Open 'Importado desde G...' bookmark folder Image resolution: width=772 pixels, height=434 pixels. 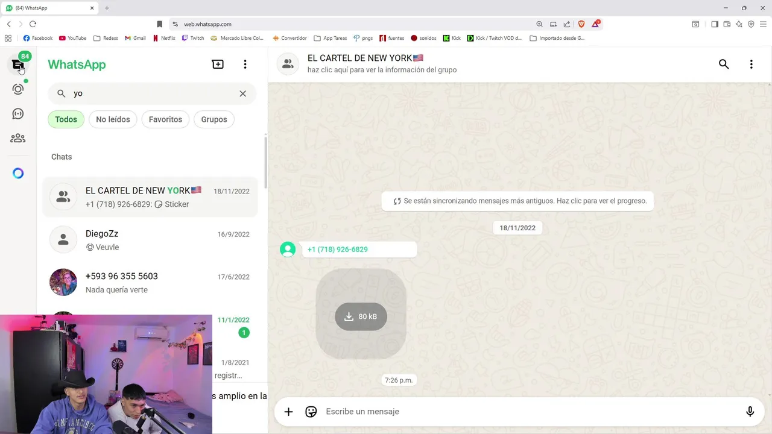[x=557, y=38]
